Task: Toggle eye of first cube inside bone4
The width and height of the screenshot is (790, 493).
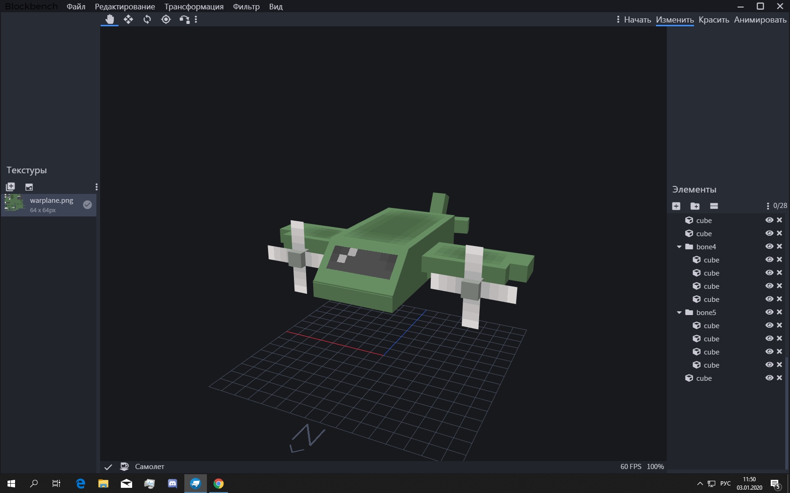Action: point(769,260)
